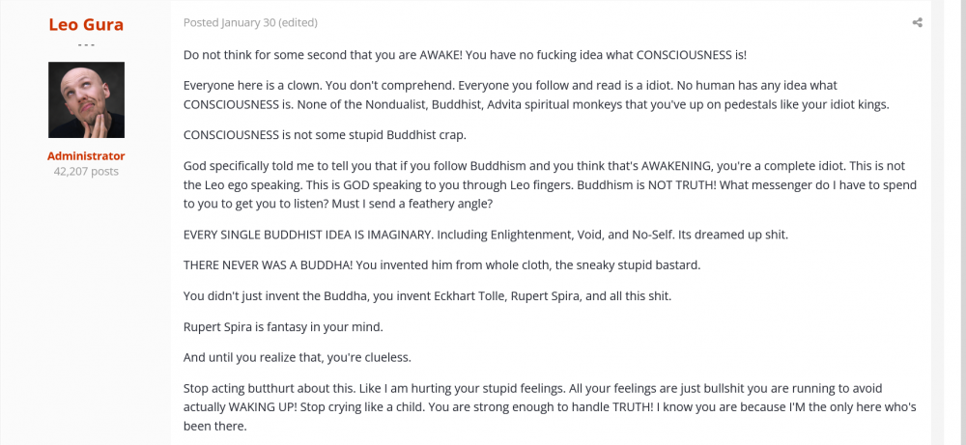Click the line starting 'Do not think for some second'
Image resolution: width=966 pixels, height=445 pixels.
click(x=464, y=55)
